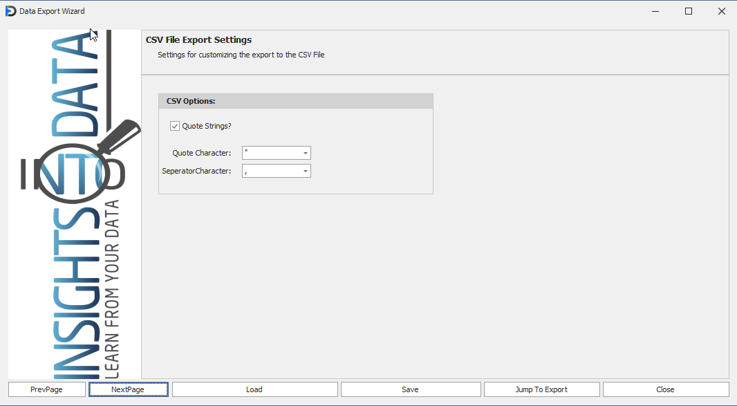
Task: Maximize the Data Export Wizard window
Action: pyautogui.click(x=689, y=11)
